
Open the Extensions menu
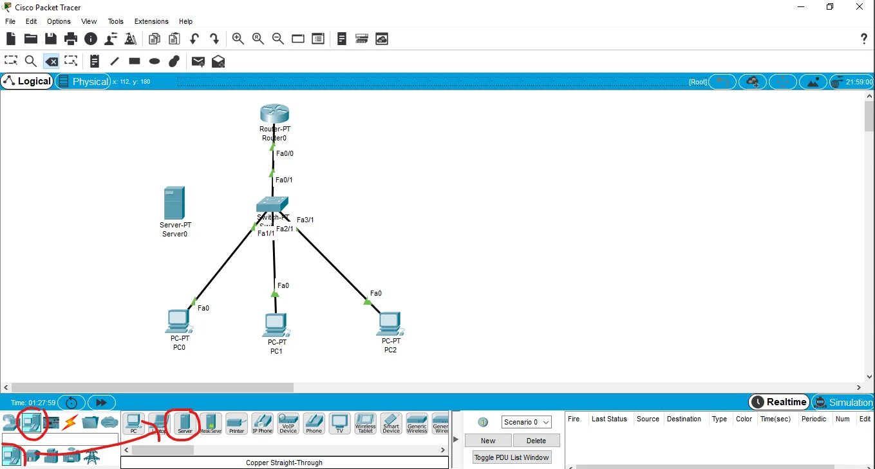tap(151, 21)
